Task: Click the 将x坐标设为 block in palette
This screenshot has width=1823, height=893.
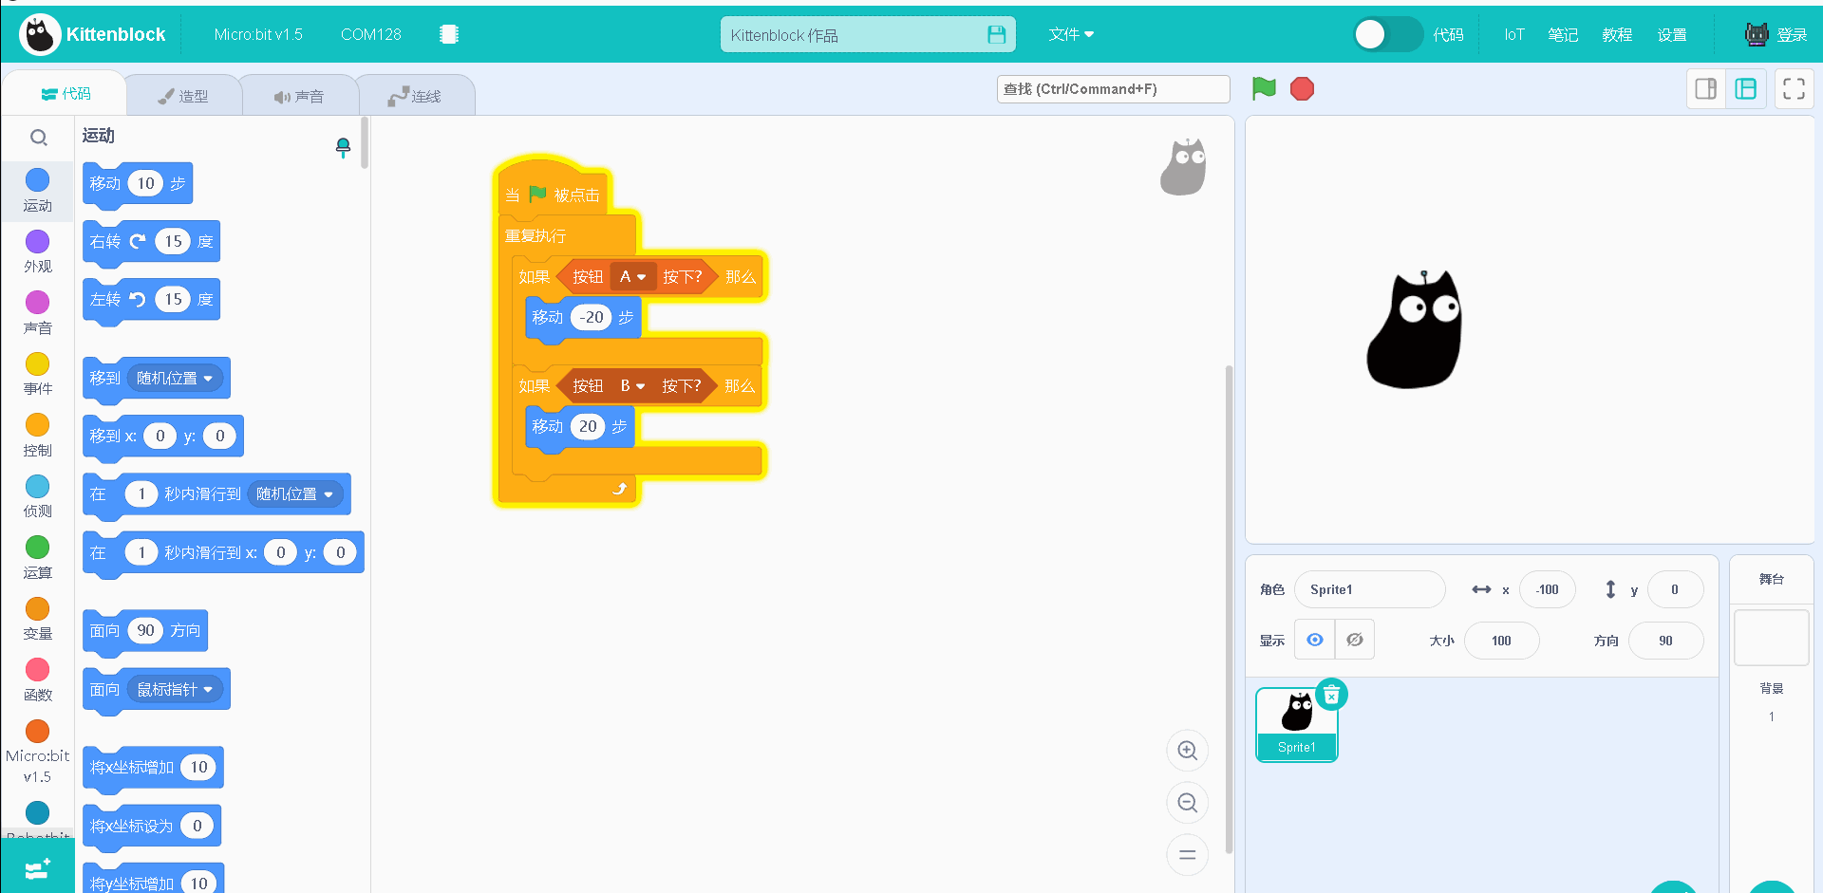Action: pyautogui.click(x=152, y=826)
